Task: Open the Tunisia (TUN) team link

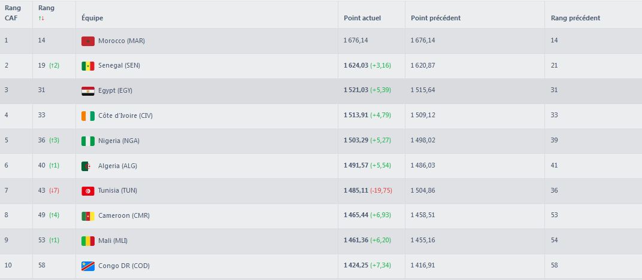Action: point(117,190)
